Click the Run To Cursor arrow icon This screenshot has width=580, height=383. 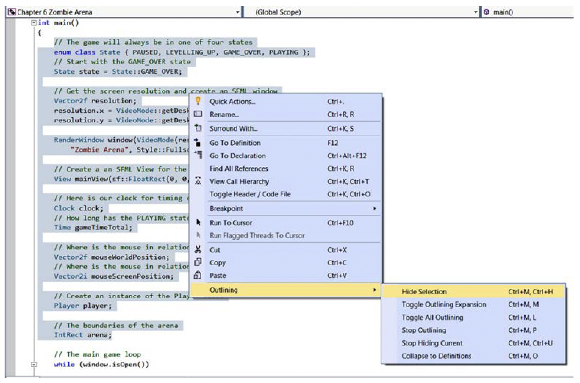tap(198, 222)
